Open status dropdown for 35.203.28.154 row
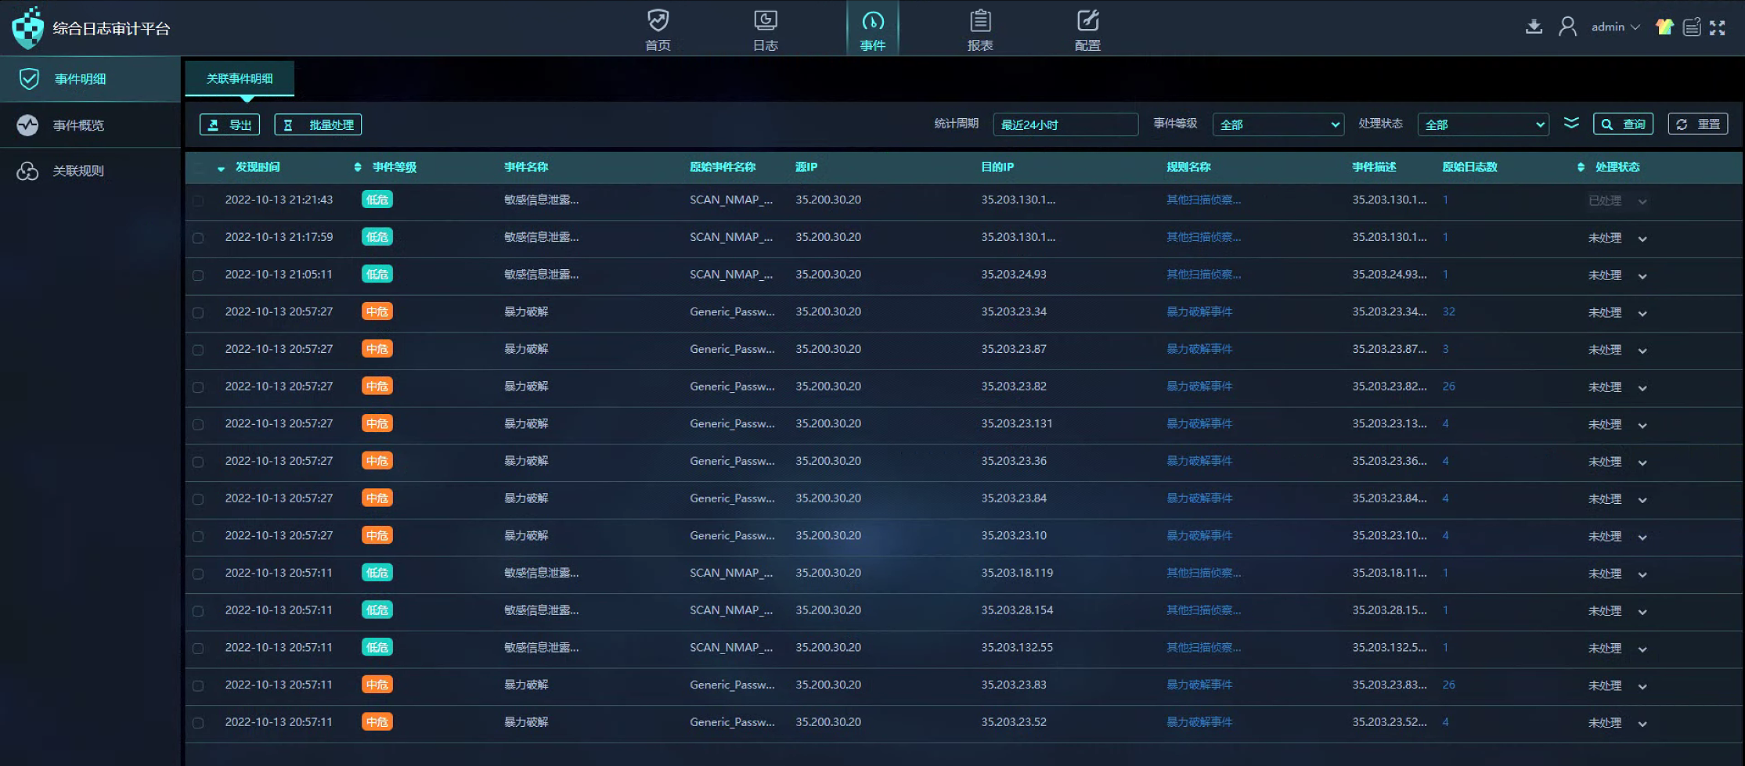Screen dimensions: 1745x766 [x=1618, y=611]
